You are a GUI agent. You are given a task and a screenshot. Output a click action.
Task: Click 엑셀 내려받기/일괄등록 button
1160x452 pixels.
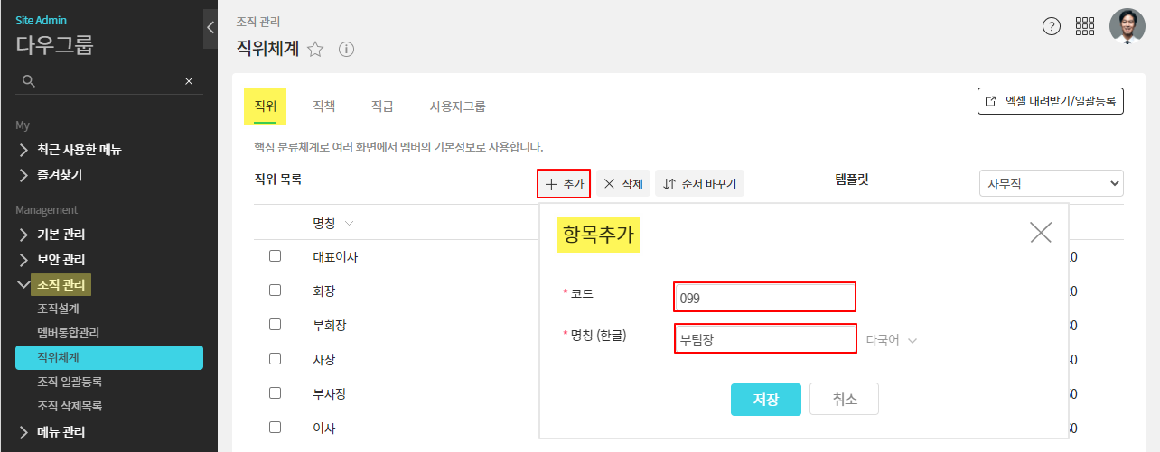pyautogui.click(x=1051, y=101)
